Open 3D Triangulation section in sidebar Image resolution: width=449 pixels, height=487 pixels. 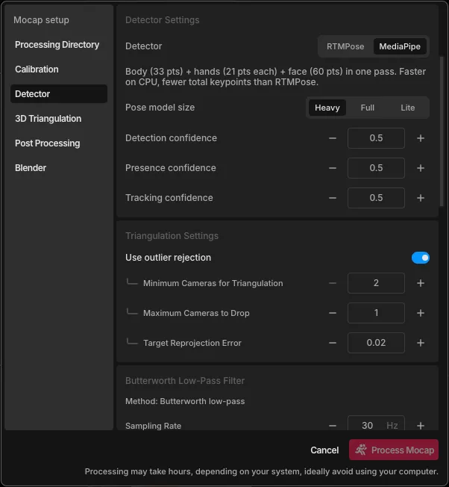click(x=59, y=118)
